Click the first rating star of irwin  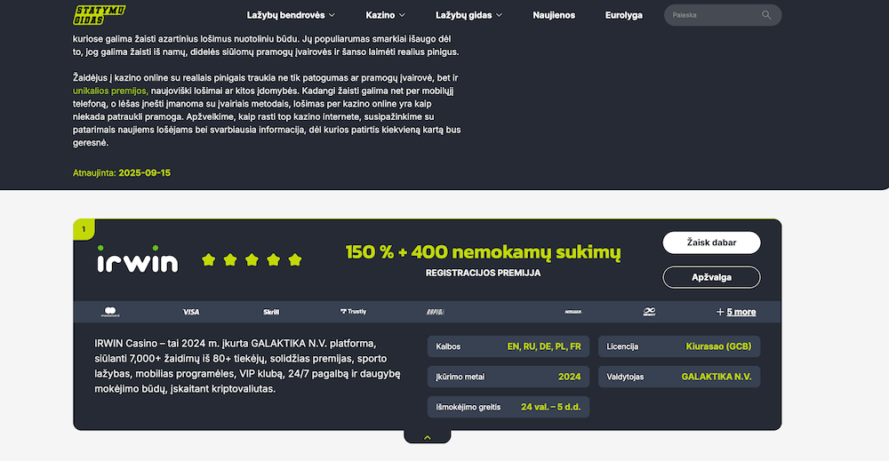point(209,259)
